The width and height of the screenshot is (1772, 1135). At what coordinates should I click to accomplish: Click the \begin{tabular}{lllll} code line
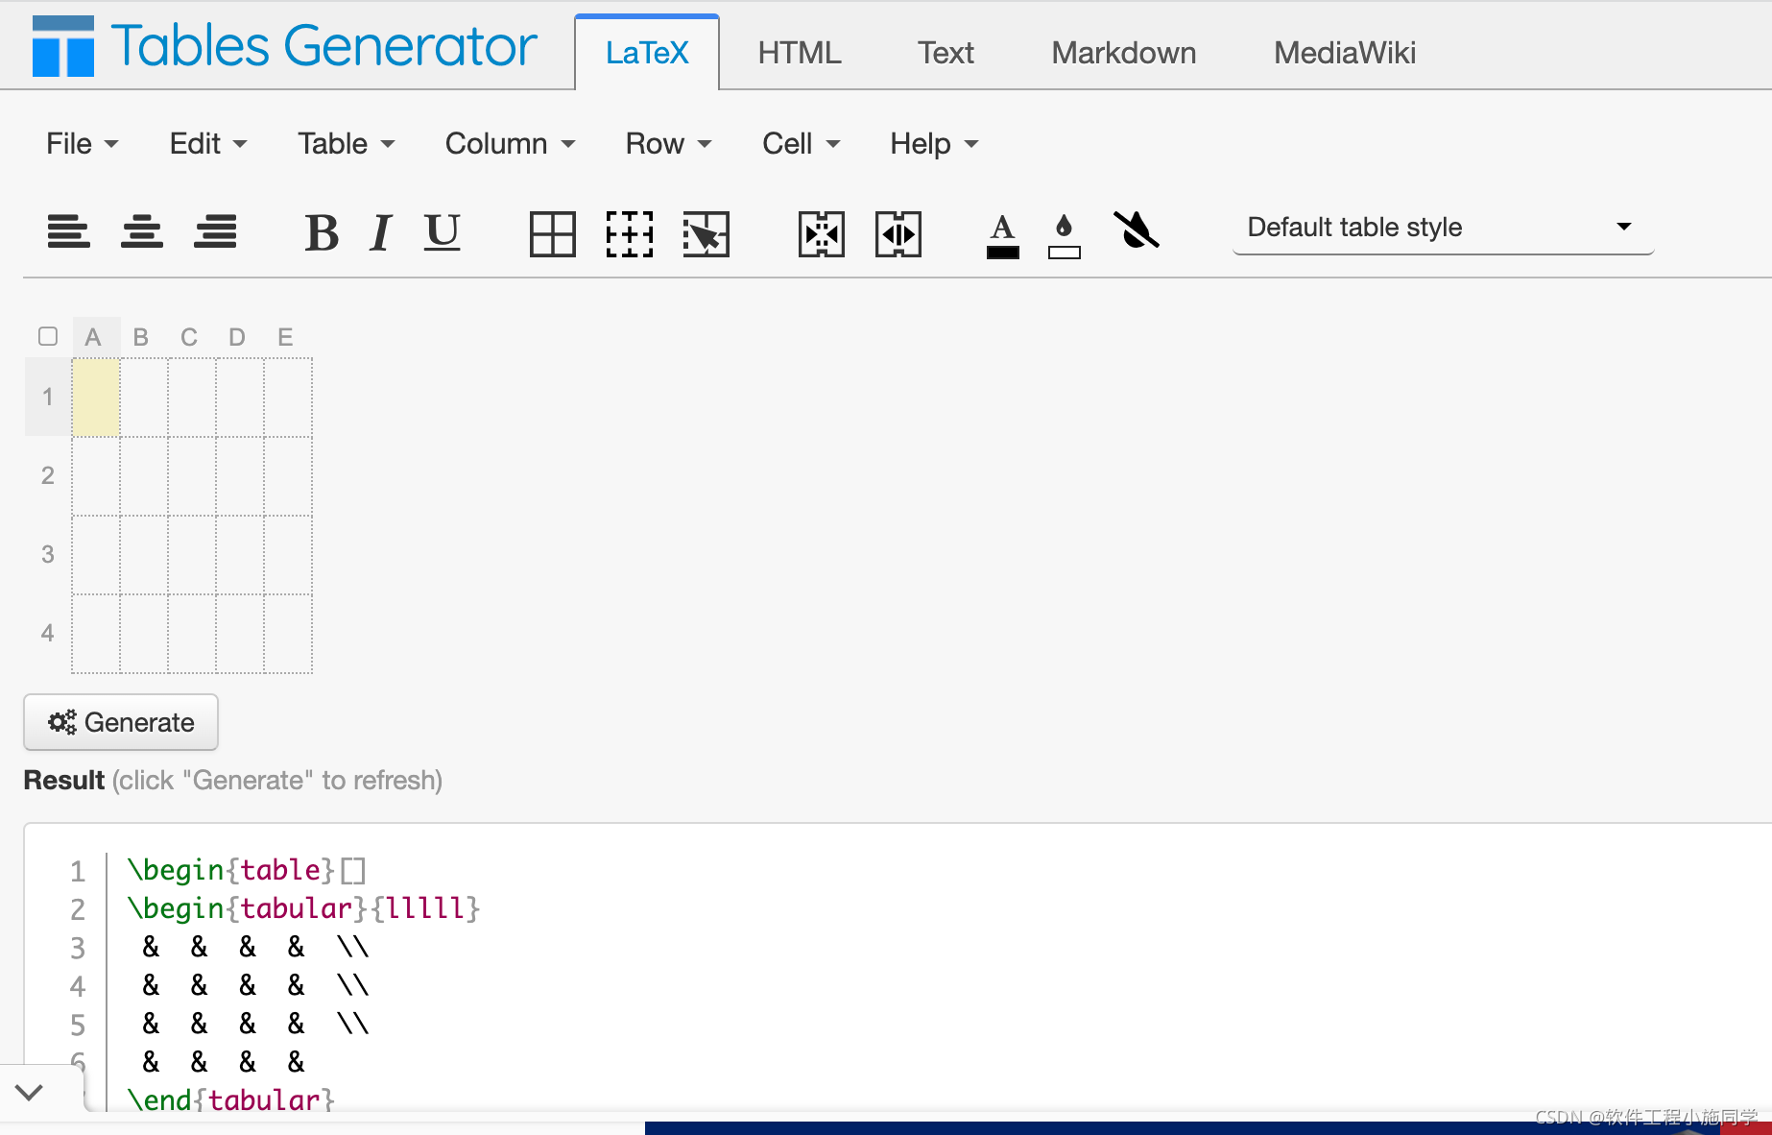303,908
